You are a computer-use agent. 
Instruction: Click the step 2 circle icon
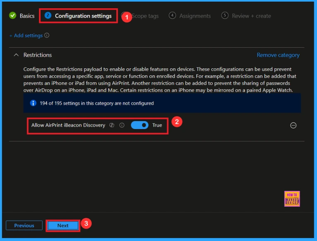48,16
